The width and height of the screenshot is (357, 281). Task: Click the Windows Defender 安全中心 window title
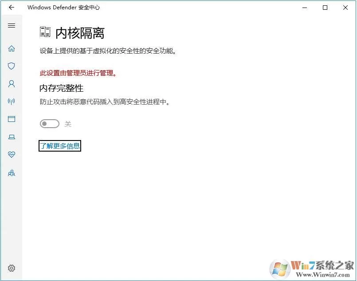point(64,8)
